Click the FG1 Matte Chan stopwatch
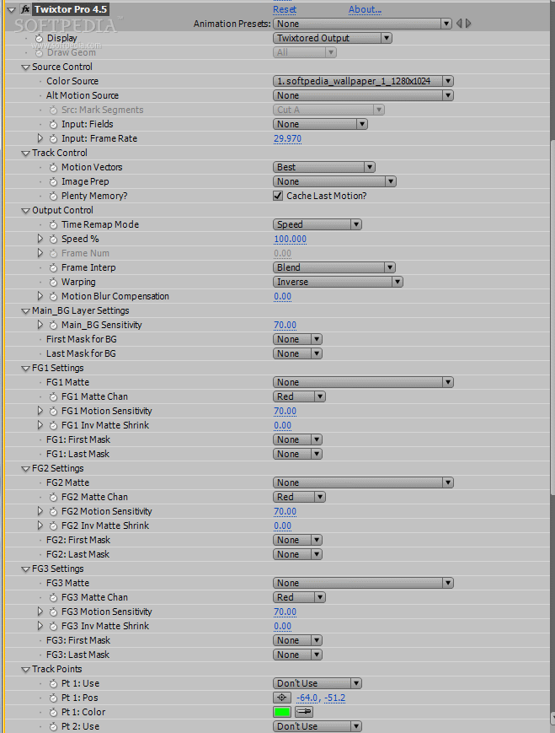The height and width of the screenshot is (733, 555). [x=53, y=397]
